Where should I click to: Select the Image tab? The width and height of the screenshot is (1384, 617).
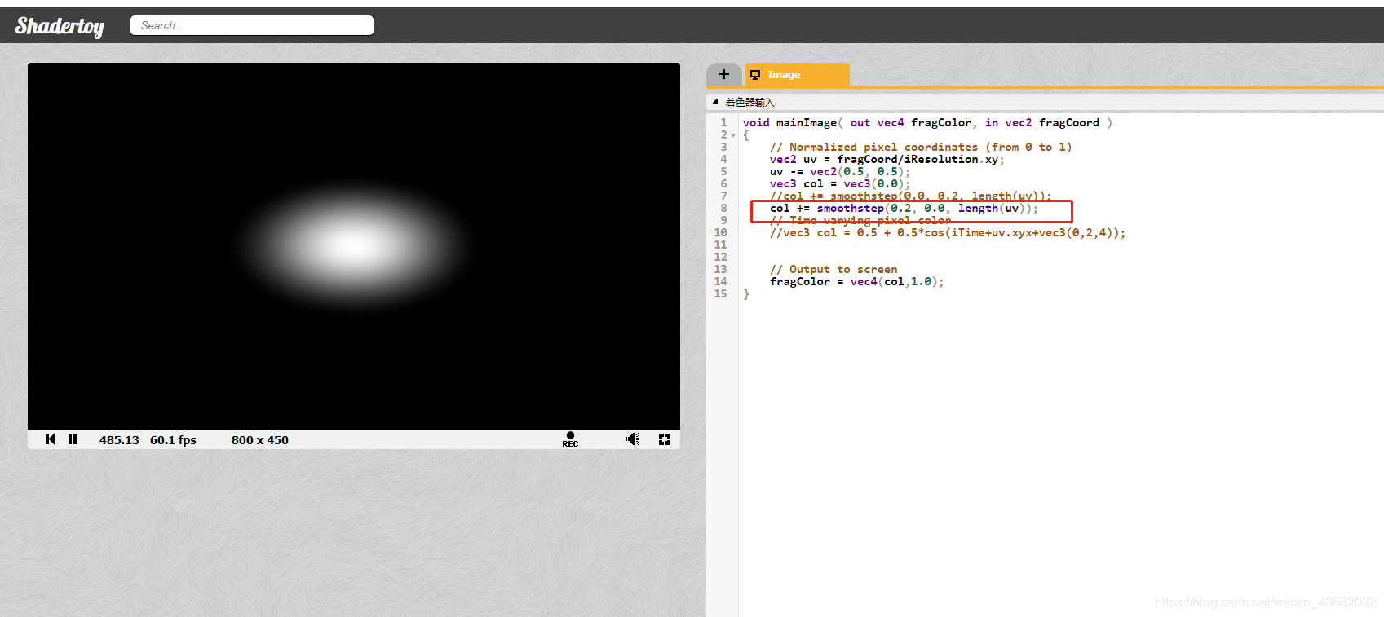[x=797, y=74]
